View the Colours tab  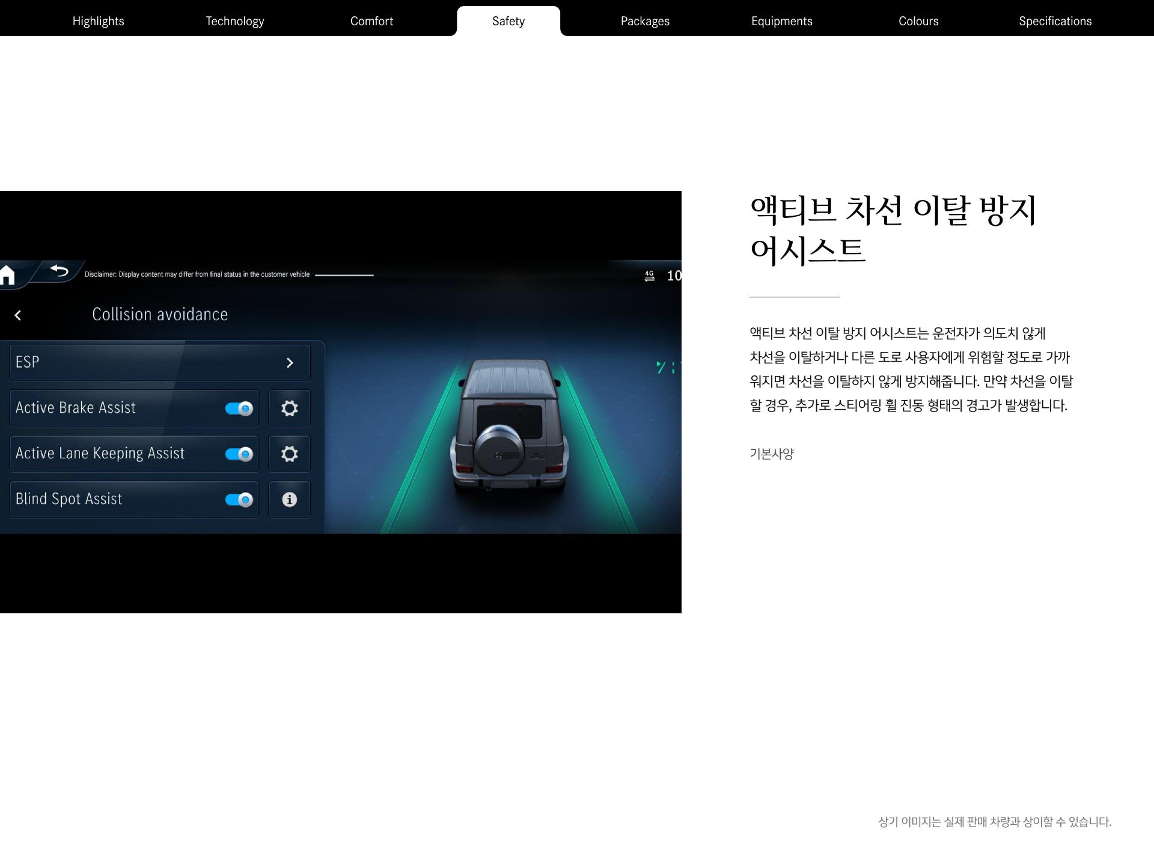(918, 21)
